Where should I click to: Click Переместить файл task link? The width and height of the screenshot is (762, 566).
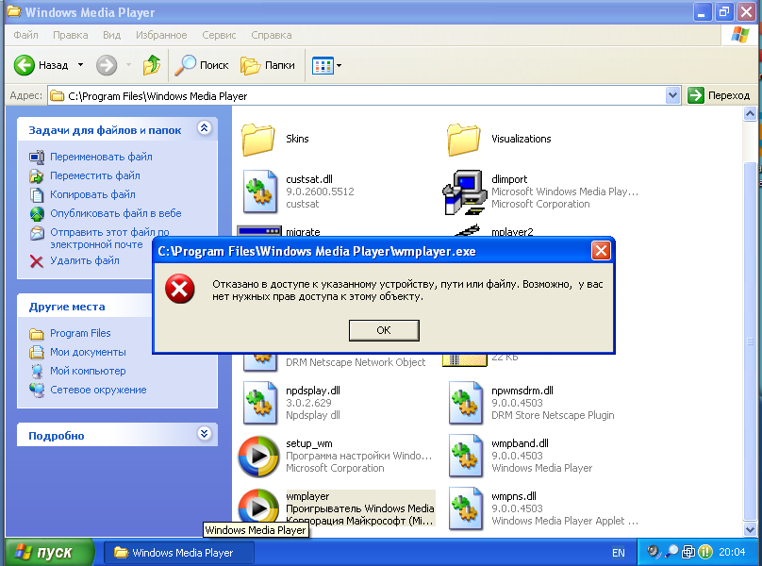click(95, 175)
